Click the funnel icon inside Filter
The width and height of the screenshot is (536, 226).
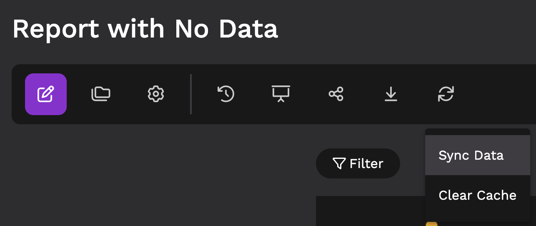tap(339, 163)
